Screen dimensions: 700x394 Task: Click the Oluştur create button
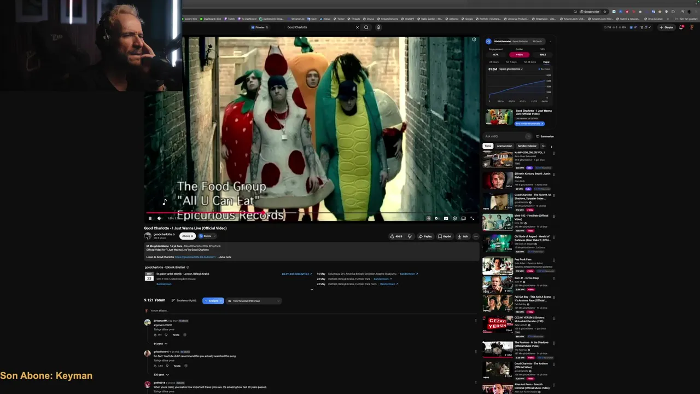point(667,27)
